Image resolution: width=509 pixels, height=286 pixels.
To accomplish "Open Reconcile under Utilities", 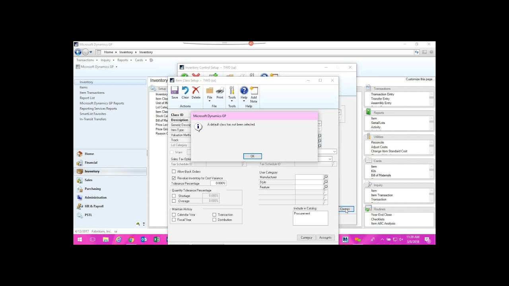I will point(377,143).
